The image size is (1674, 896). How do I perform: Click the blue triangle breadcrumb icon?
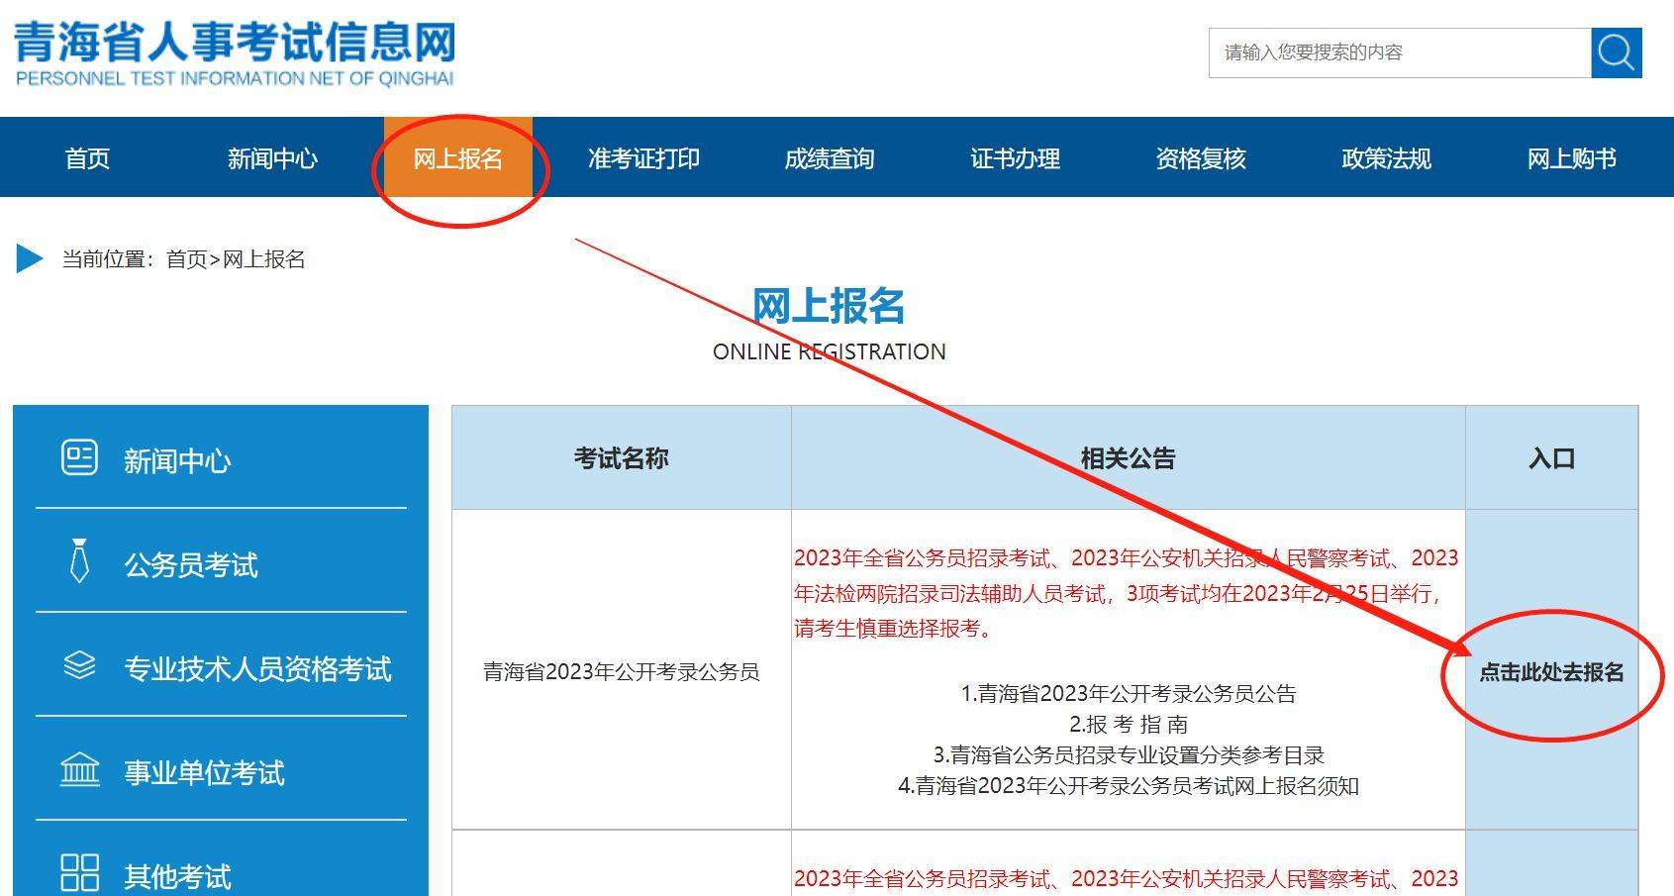(30, 258)
